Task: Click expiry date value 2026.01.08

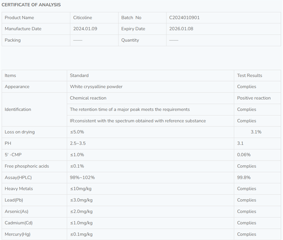Action: coord(182,29)
